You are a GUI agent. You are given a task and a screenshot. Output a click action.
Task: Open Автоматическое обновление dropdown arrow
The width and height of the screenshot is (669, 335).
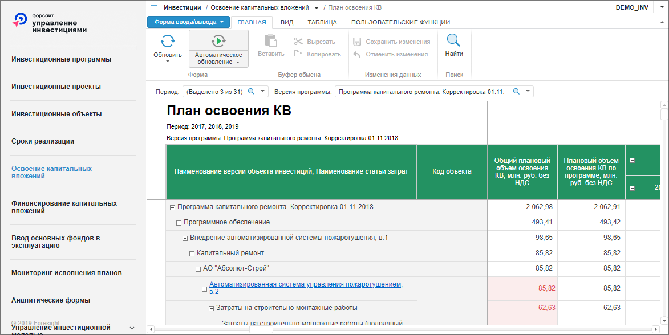pos(238,62)
